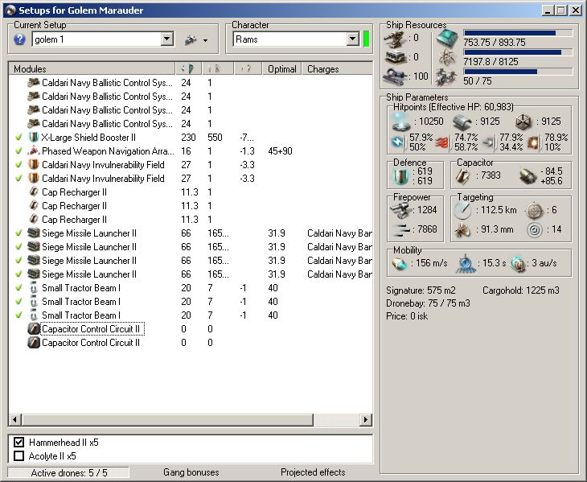Viewport: 587px width, 482px height.
Task: Click the targeting range icon
Action: click(462, 211)
